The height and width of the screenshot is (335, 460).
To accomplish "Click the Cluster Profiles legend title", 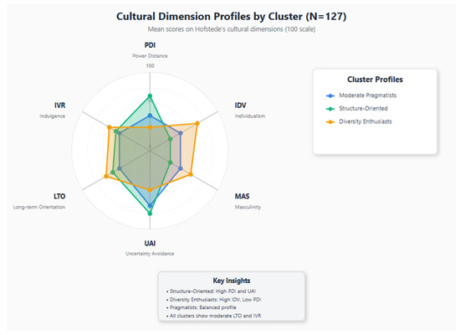I will 375,80.
